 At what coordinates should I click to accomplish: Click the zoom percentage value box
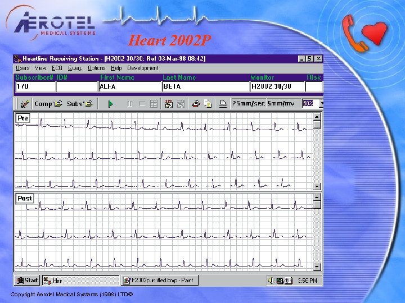tap(310, 104)
